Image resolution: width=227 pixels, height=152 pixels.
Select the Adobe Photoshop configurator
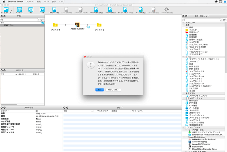[198, 142]
